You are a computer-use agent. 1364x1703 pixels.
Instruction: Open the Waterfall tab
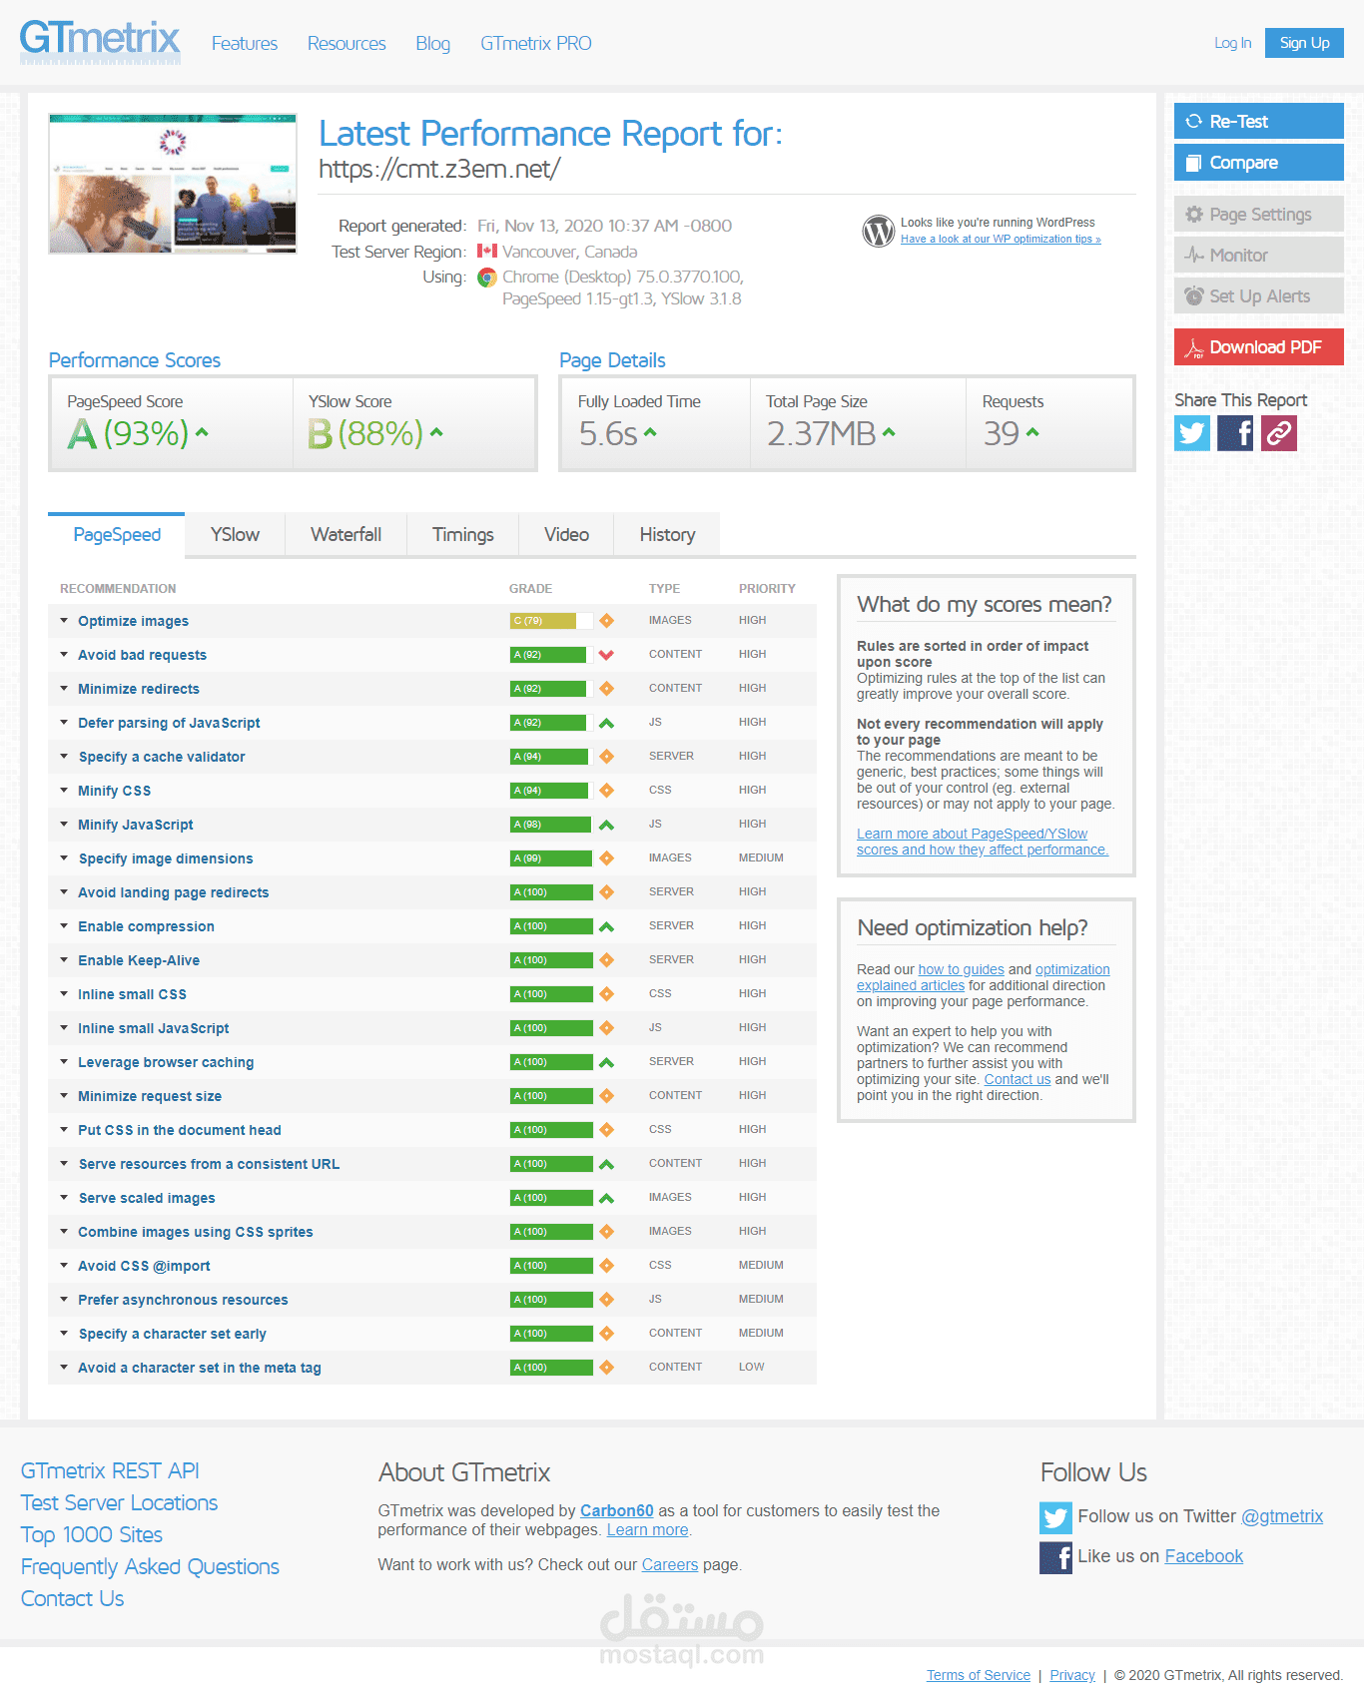coord(346,535)
